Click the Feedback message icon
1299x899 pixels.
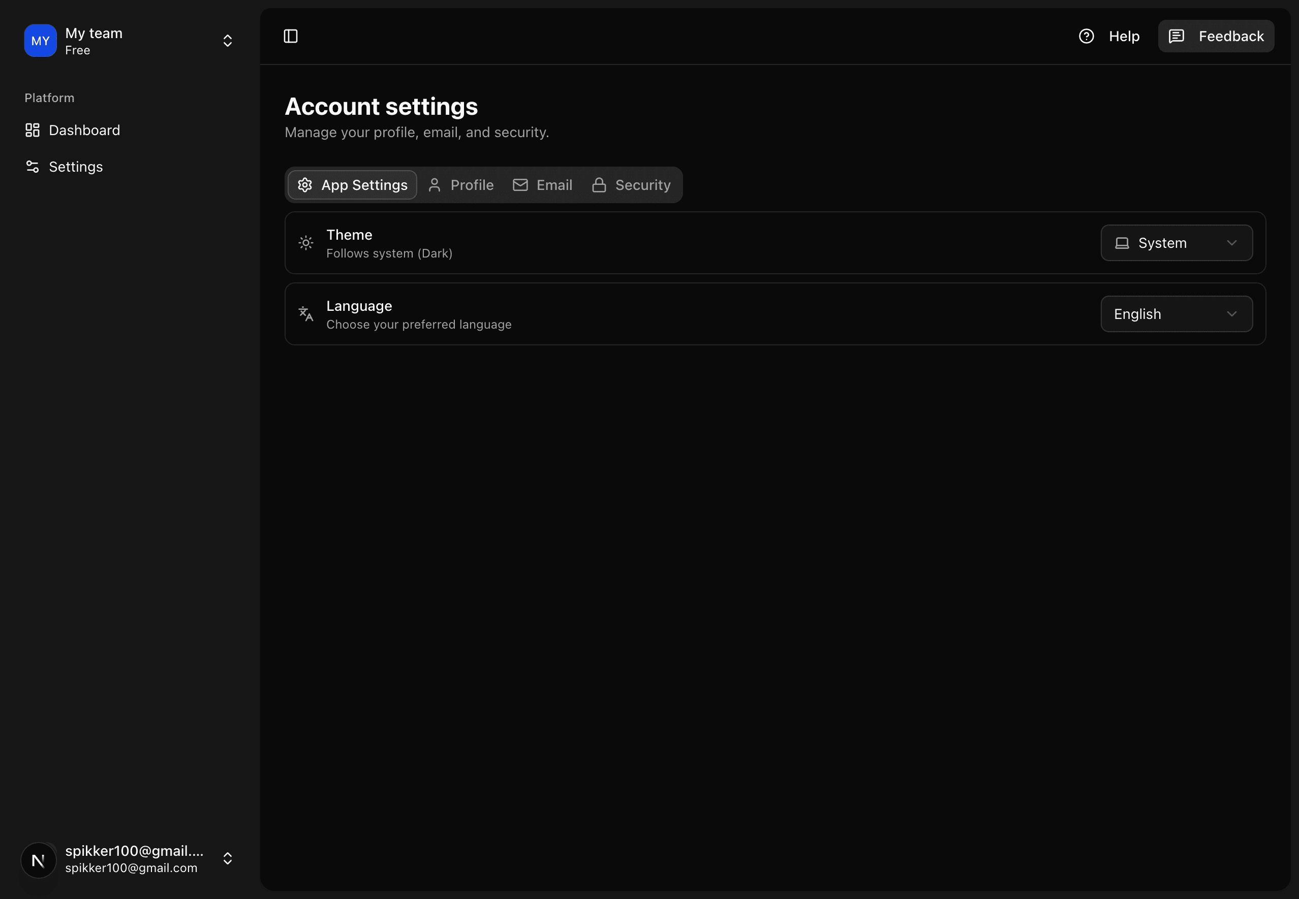pyautogui.click(x=1176, y=36)
